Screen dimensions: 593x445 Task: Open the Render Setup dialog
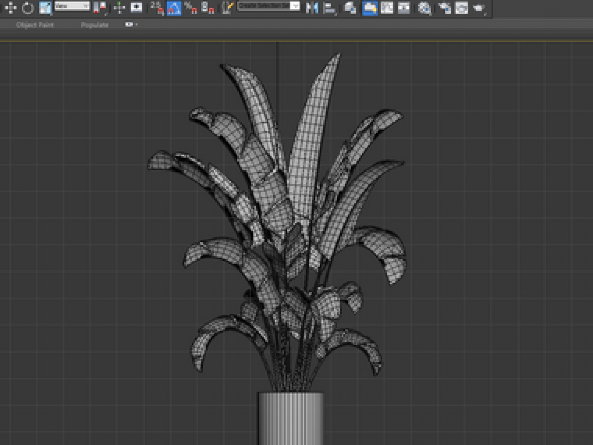click(444, 7)
